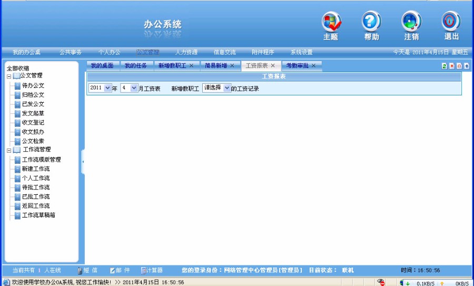The height and width of the screenshot is (286, 474).
Task: Switch to 我的任务 tab
Action: [x=136, y=66]
